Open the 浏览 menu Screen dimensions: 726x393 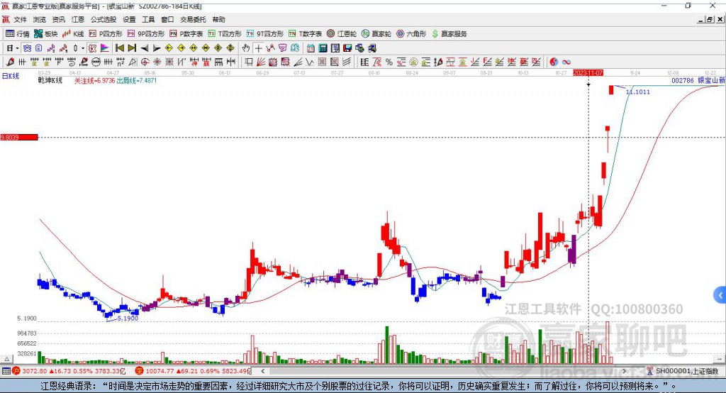coord(40,19)
